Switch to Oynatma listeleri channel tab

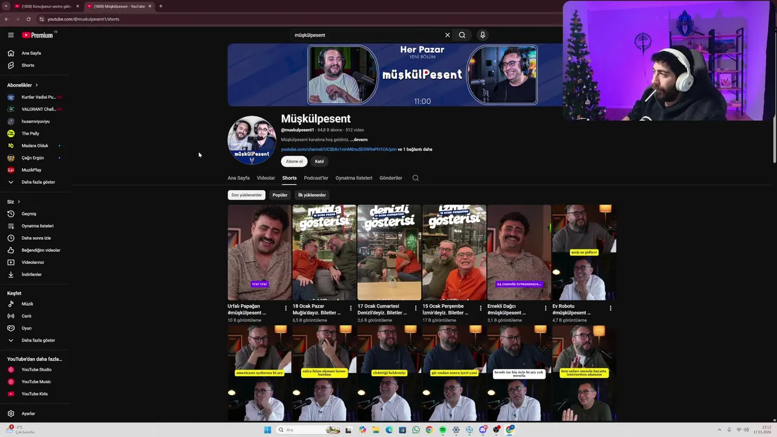point(354,178)
